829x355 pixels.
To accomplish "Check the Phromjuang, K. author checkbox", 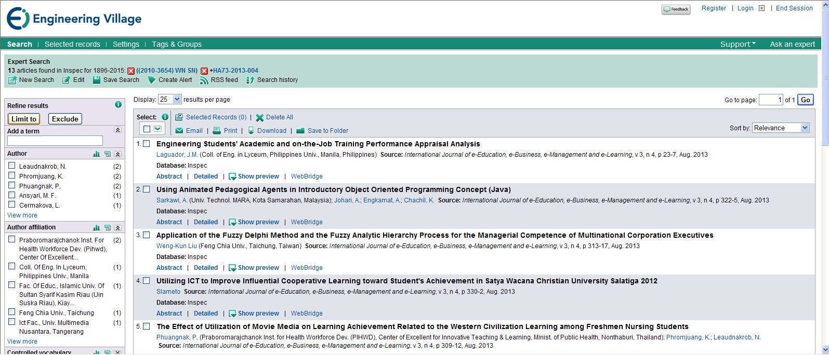I will [x=11, y=175].
